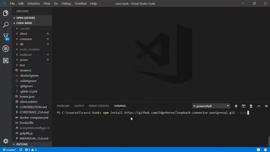Click the EXPLORER panel title

(x=22, y=11)
